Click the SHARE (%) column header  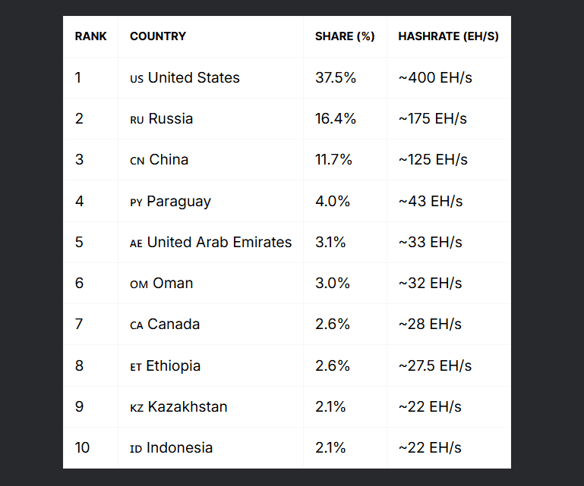click(x=345, y=36)
